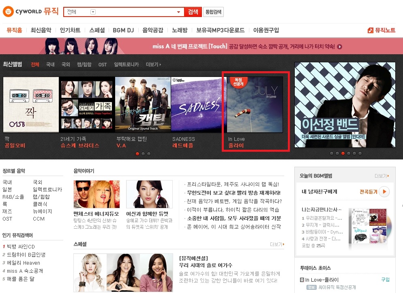Image resolution: width=403 pixels, height=293 pixels.
Task: Play all tracks with the 전곡듣기 play button
Action: click(x=384, y=192)
